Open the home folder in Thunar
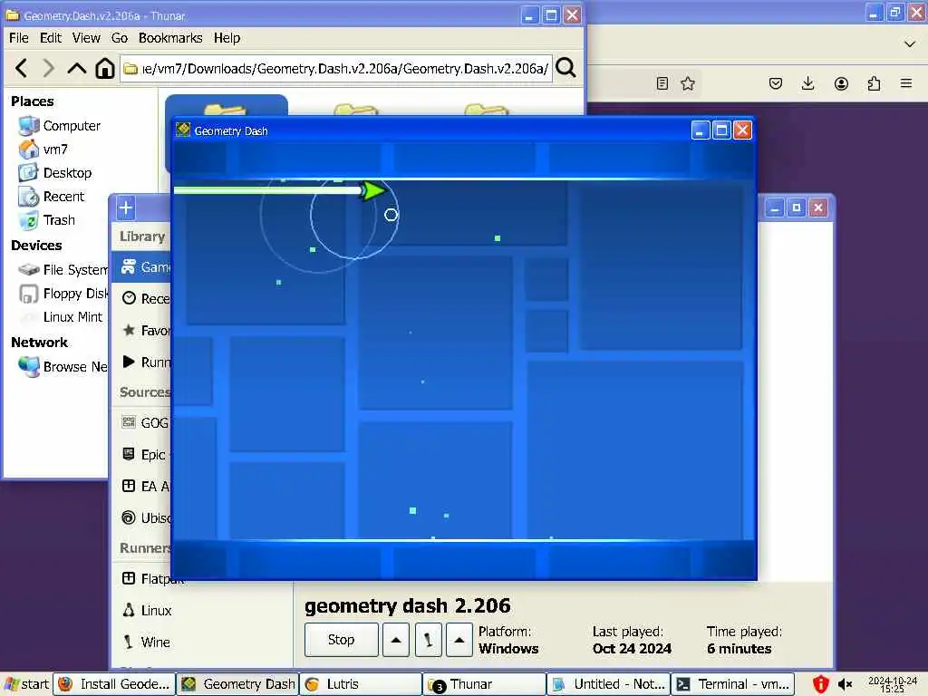This screenshot has height=696, width=928. coord(105,69)
